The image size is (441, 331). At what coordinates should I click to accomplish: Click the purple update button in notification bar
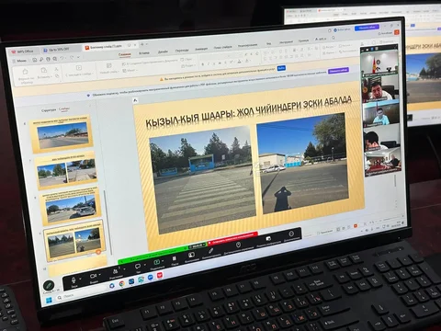(338, 71)
